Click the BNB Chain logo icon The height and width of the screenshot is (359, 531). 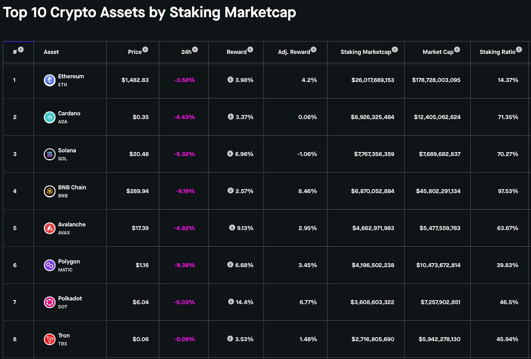50,191
